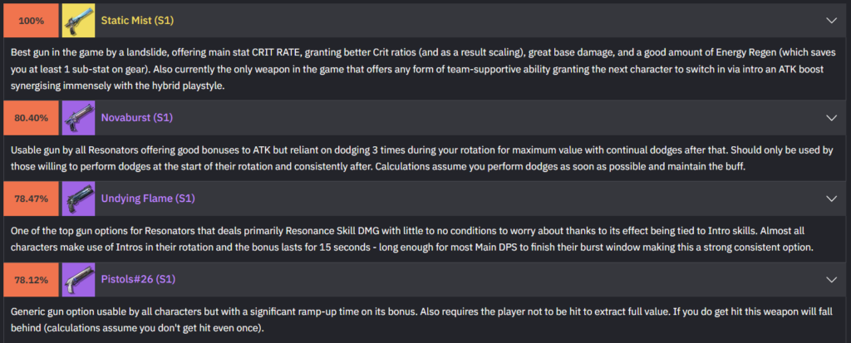The image size is (851, 343).
Task: Click the Static Mist pistol icon
Action: tap(78, 19)
